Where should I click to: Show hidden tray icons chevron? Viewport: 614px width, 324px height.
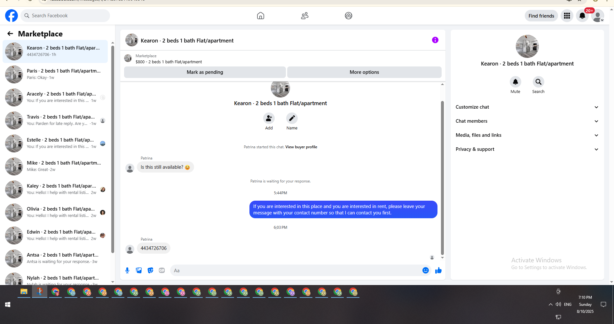[x=550, y=305]
